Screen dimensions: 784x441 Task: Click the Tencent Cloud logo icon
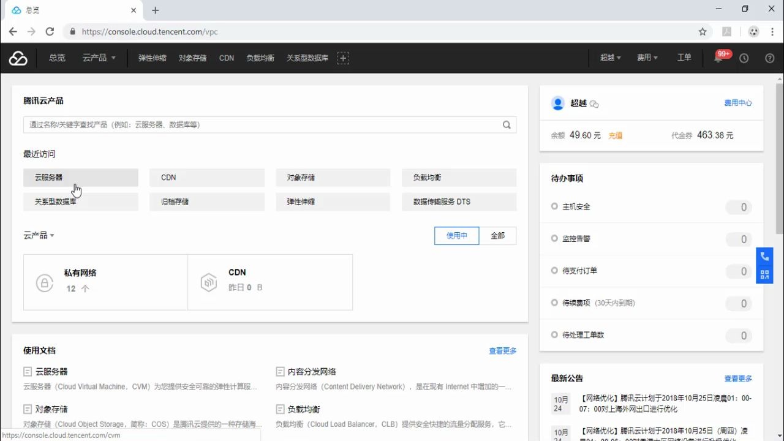[18, 58]
